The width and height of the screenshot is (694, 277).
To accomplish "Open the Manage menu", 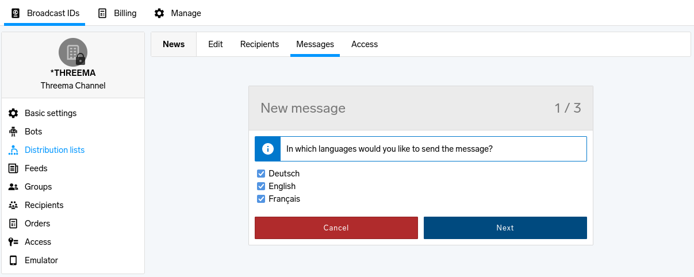I will pos(178,13).
